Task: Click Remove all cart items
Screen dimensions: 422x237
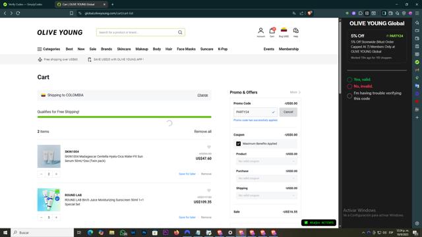Action: point(202,132)
